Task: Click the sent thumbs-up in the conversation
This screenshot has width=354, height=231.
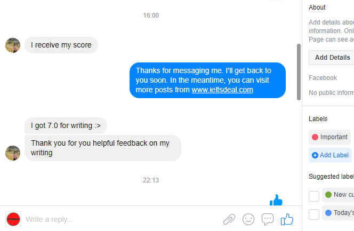Action: point(276,200)
